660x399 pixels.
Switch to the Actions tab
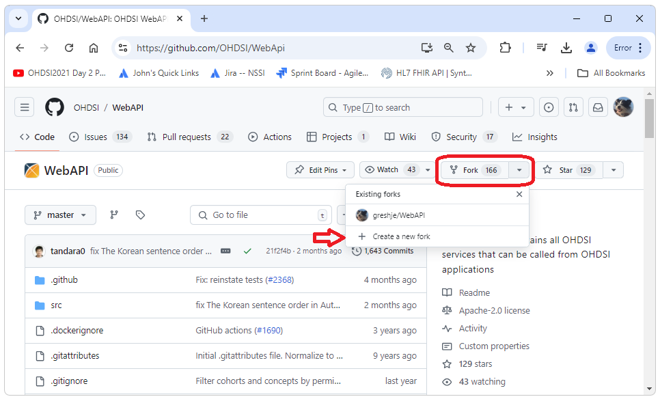point(270,137)
